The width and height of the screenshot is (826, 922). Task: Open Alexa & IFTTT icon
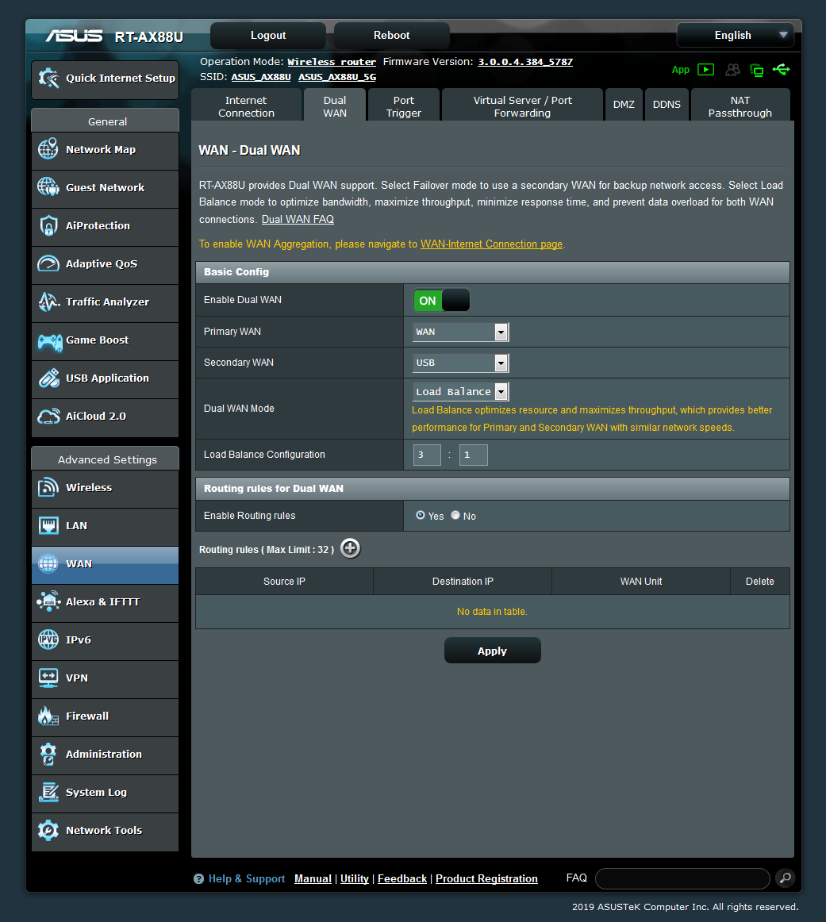click(48, 601)
